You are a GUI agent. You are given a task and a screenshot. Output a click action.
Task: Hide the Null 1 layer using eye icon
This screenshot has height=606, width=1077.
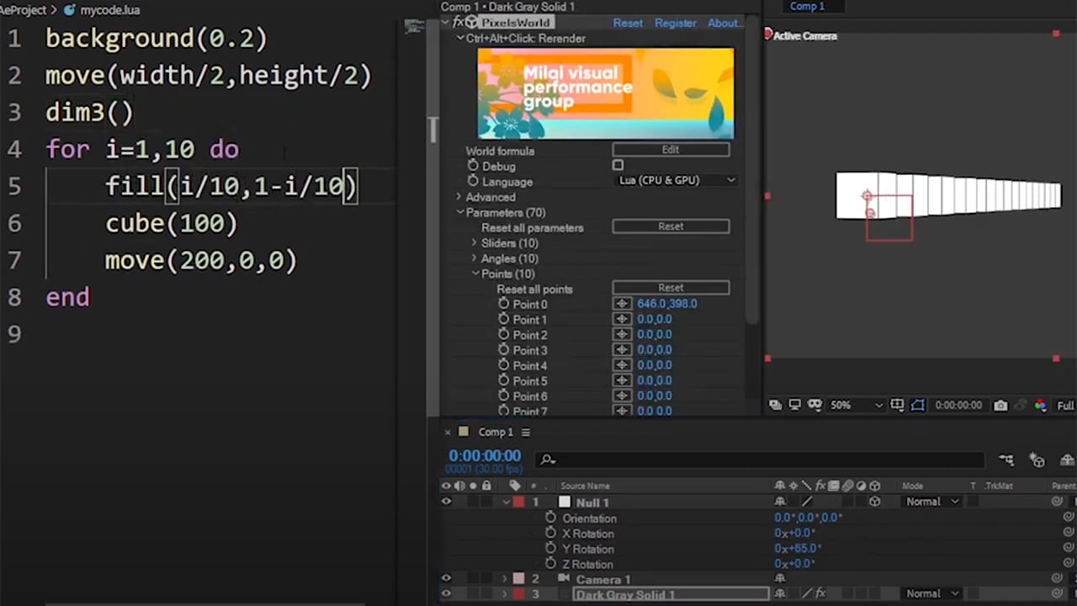pos(446,502)
